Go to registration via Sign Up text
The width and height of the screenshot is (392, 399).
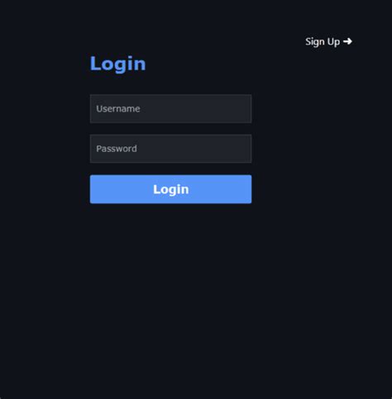[x=323, y=42]
